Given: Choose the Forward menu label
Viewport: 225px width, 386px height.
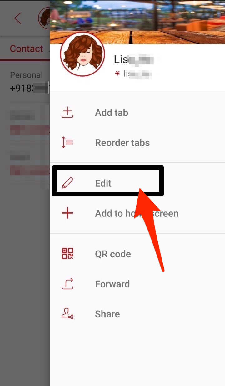Looking at the screenshot, I should click(112, 284).
